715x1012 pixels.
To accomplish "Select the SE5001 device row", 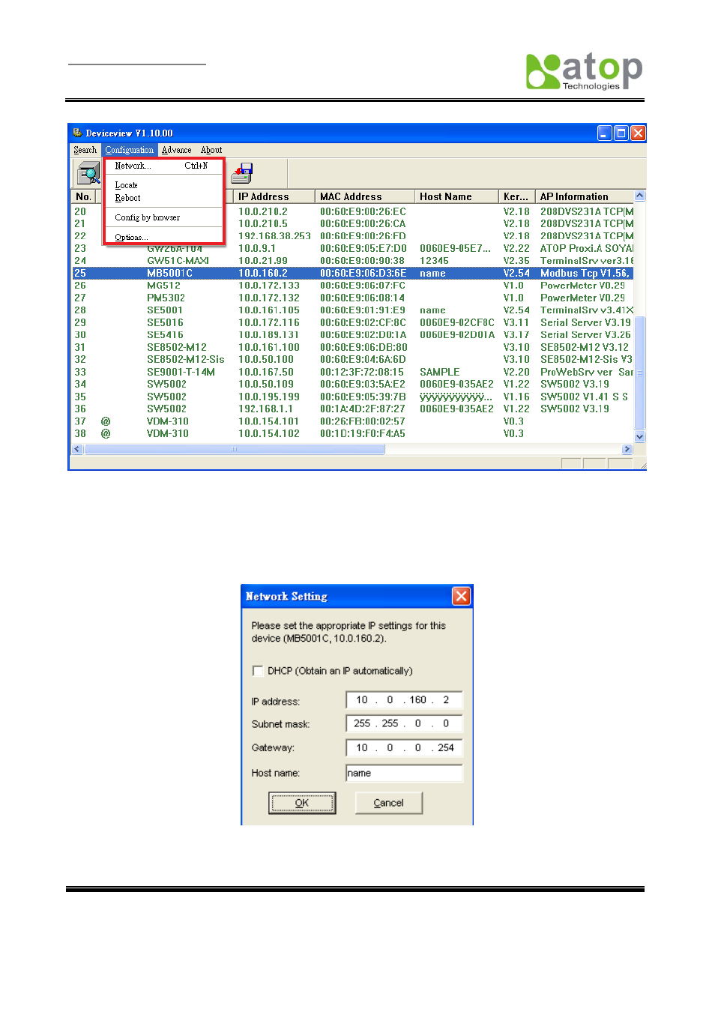I will point(353,310).
